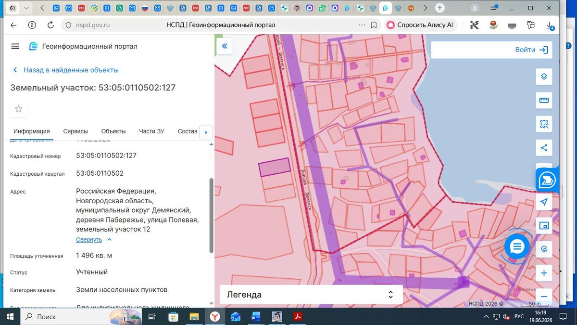Open the browser extensions puzzle icon
577x325 pixels.
click(530, 25)
